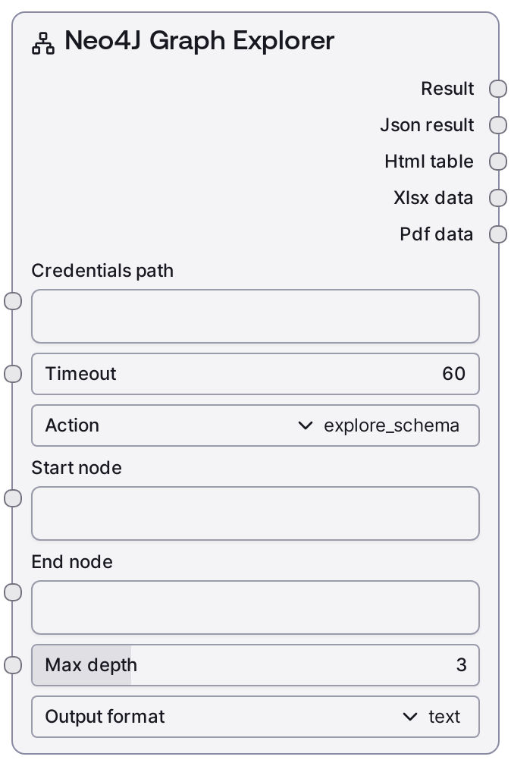Image resolution: width=511 pixels, height=766 pixels.
Task: Click the graph hierarchy icon in node title
Action: coord(42,42)
